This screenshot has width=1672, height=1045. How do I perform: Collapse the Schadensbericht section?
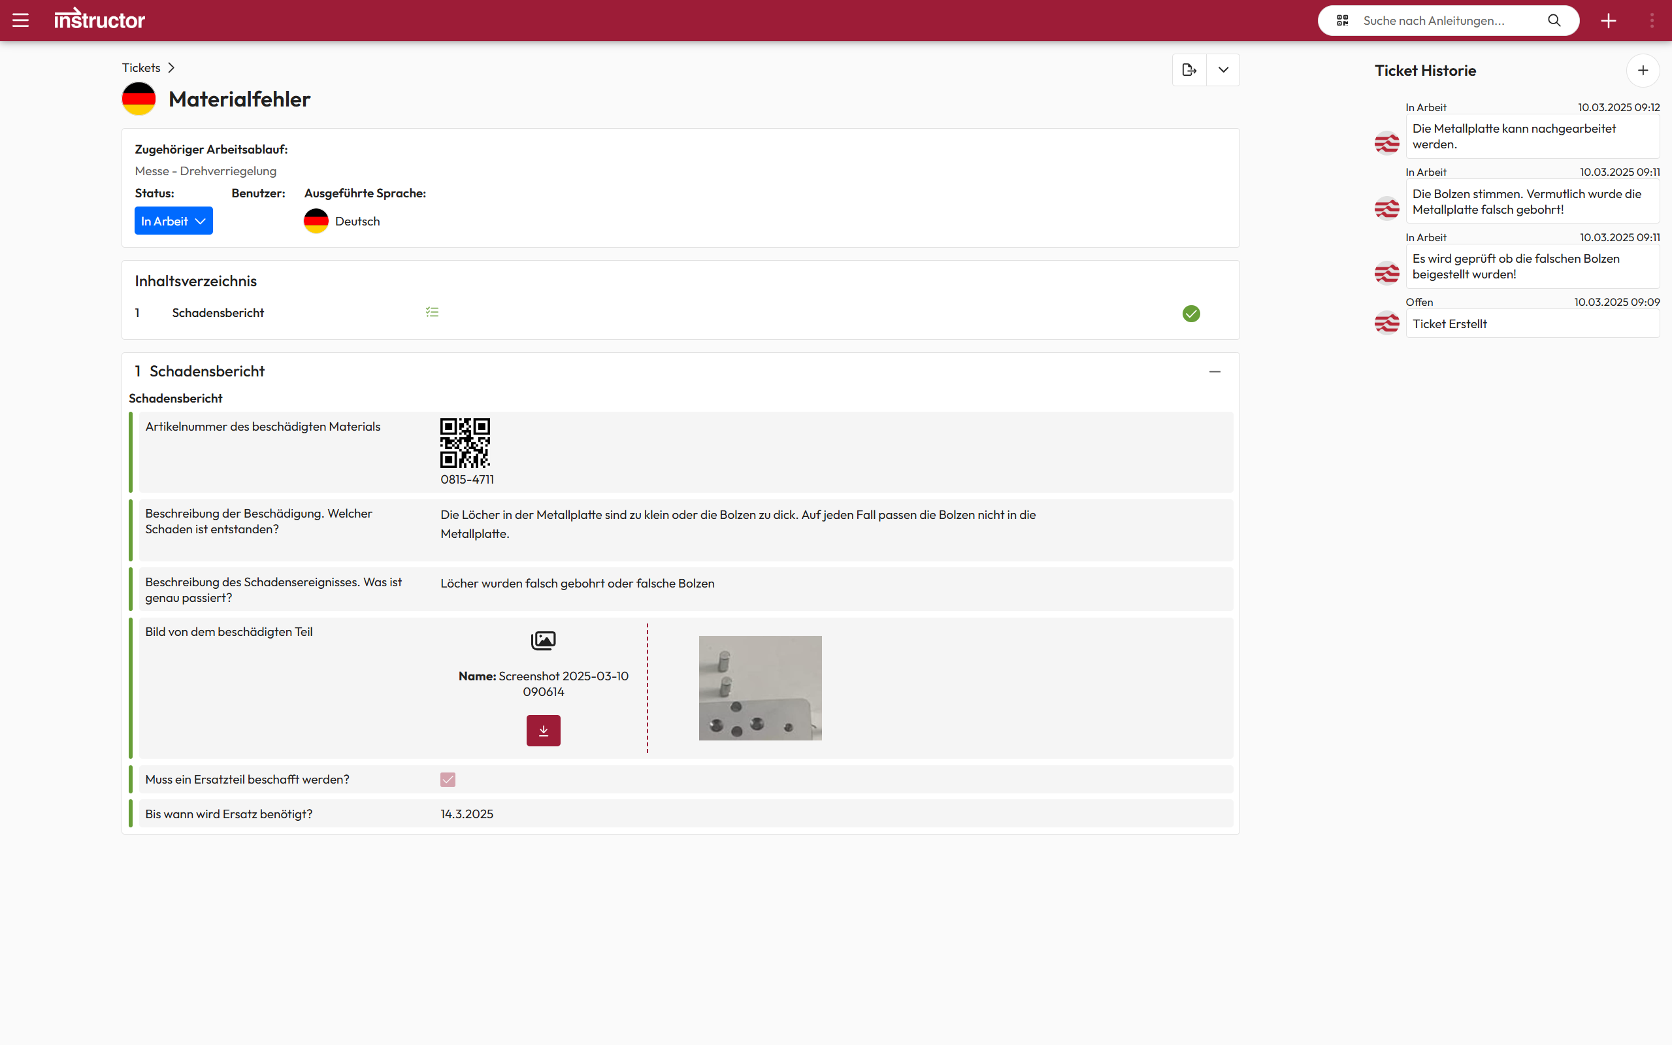click(1215, 372)
